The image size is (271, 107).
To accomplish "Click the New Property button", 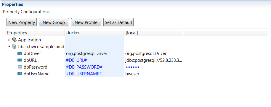I will coord(22,22).
